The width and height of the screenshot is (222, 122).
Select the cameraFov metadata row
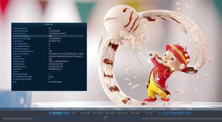pos(48,41)
